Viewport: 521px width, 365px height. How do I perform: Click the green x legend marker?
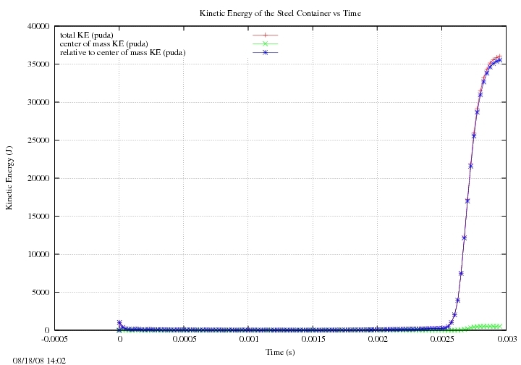(x=265, y=43)
